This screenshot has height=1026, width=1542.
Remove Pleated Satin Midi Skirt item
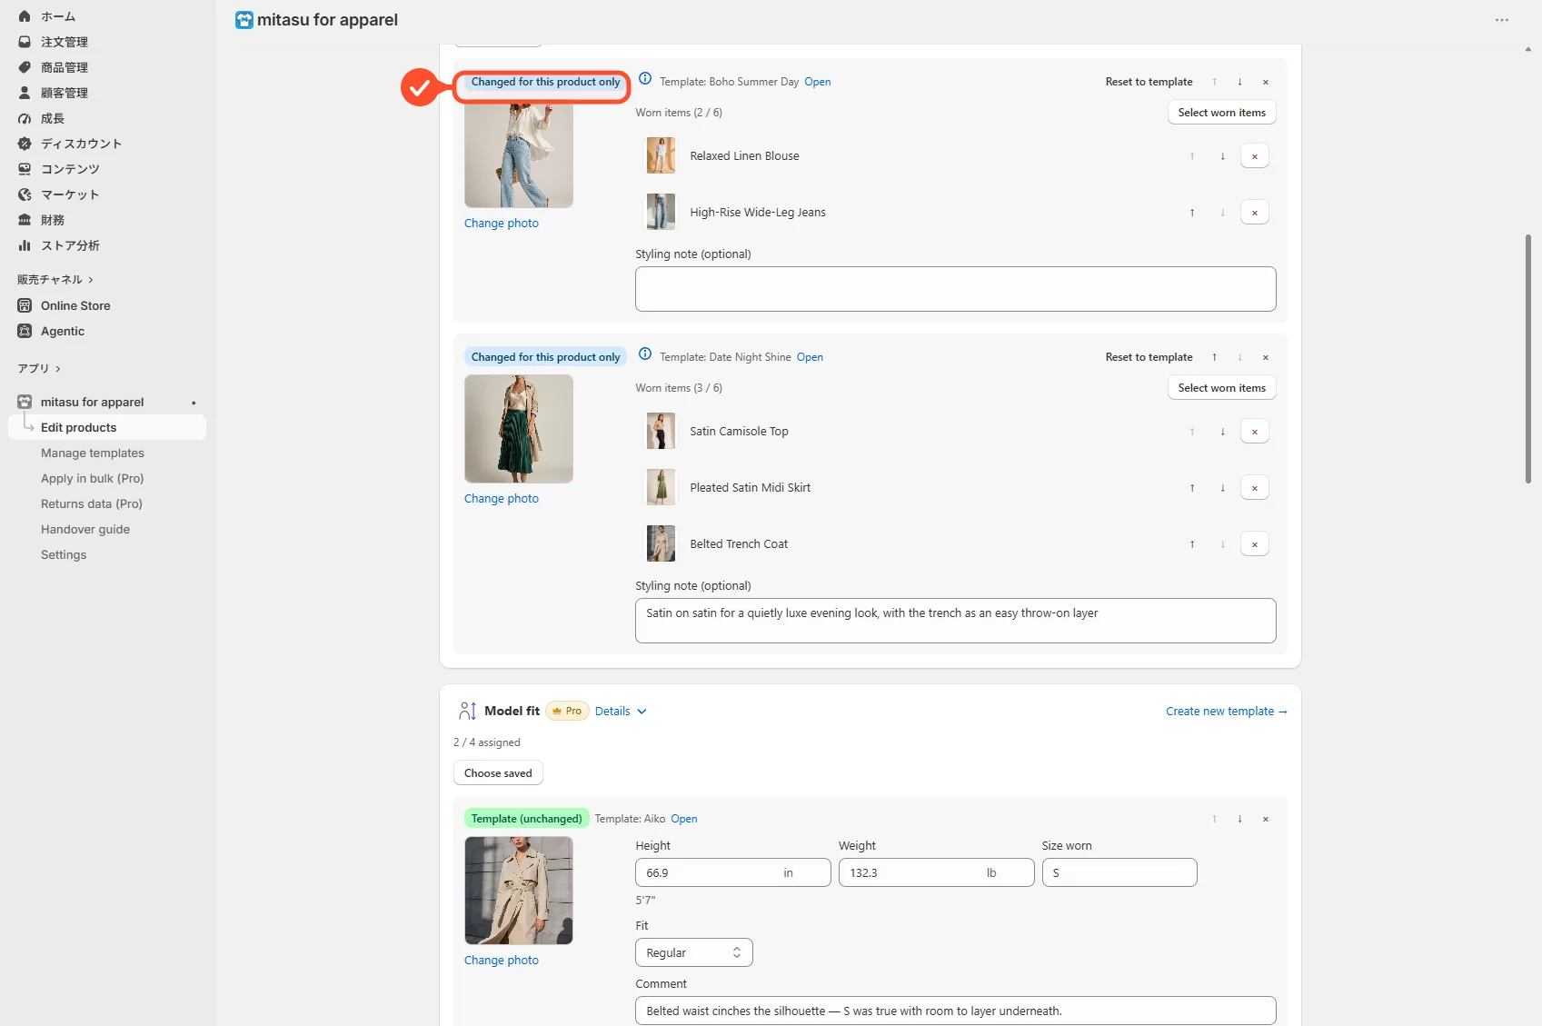[x=1255, y=488]
